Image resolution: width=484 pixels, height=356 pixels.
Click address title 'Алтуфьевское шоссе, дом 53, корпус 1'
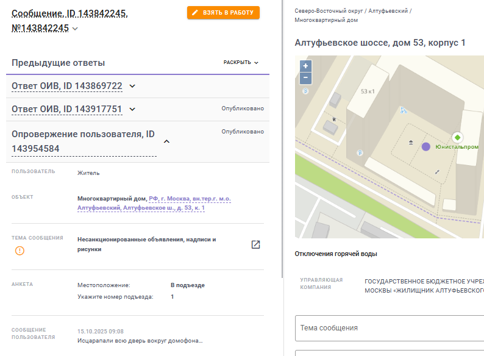[x=380, y=43]
